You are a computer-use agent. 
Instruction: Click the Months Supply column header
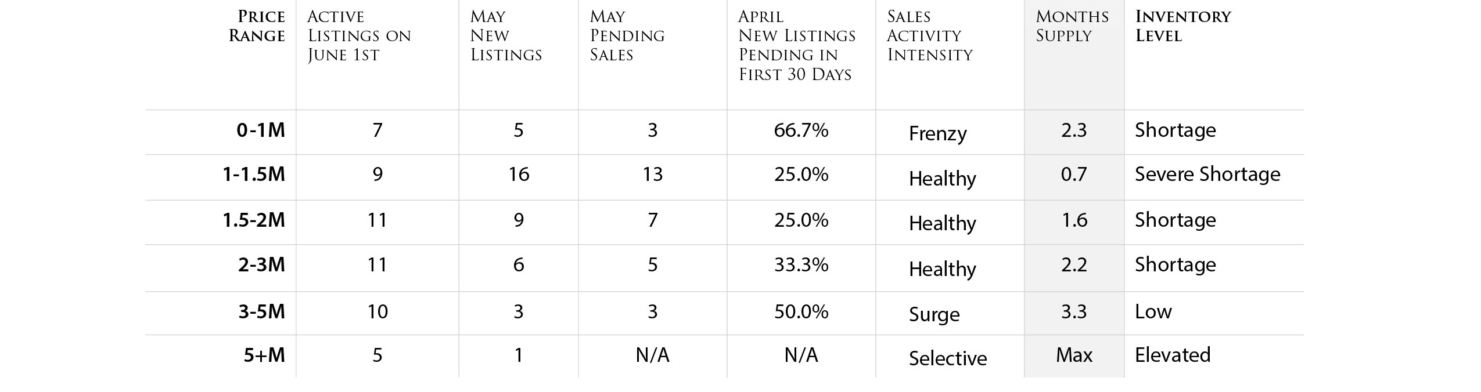click(x=1072, y=26)
